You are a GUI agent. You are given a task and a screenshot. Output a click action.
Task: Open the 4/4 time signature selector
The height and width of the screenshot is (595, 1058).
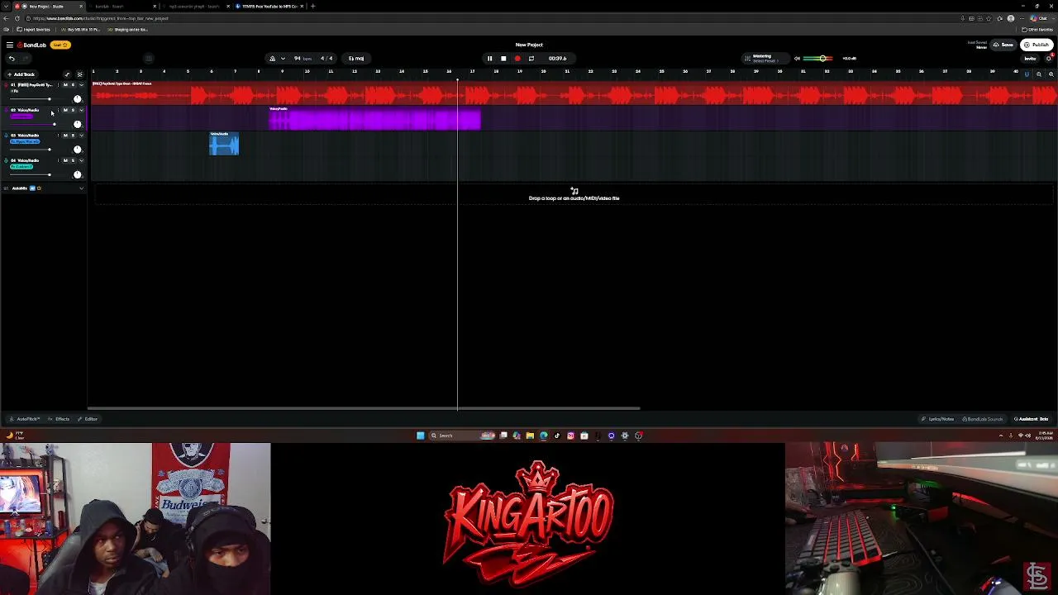tap(326, 59)
